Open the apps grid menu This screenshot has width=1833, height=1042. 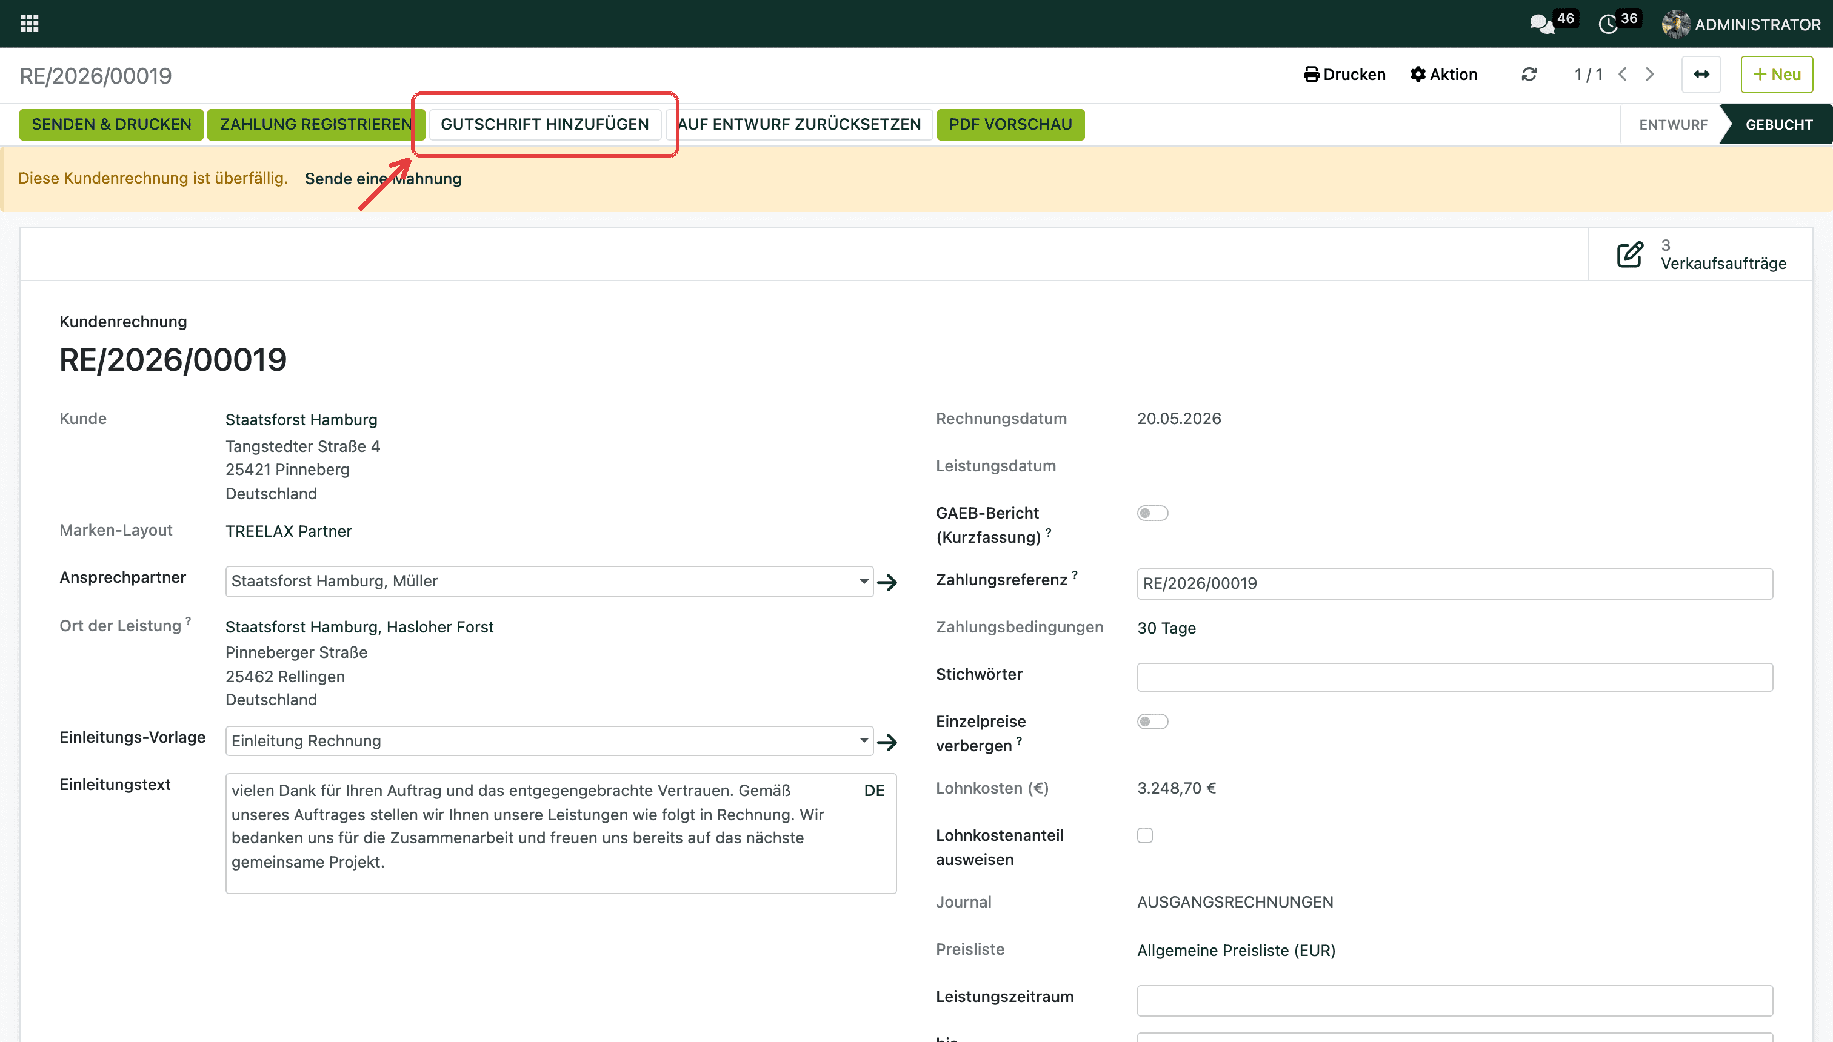(x=29, y=24)
